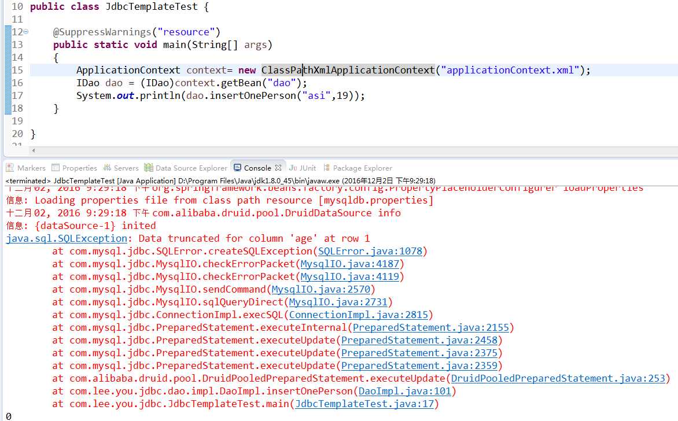
Task: Follow the PreparedStatement.java:2155 link
Action: pos(430,328)
